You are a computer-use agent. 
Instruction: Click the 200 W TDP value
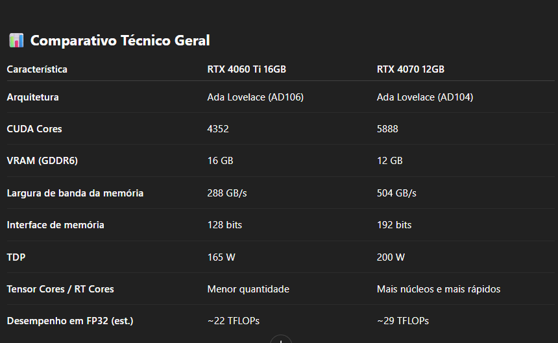pyautogui.click(x=391, y=257)
